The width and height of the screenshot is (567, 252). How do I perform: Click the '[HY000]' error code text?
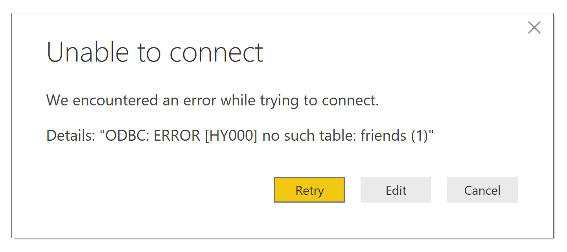[x=231, y=136]
